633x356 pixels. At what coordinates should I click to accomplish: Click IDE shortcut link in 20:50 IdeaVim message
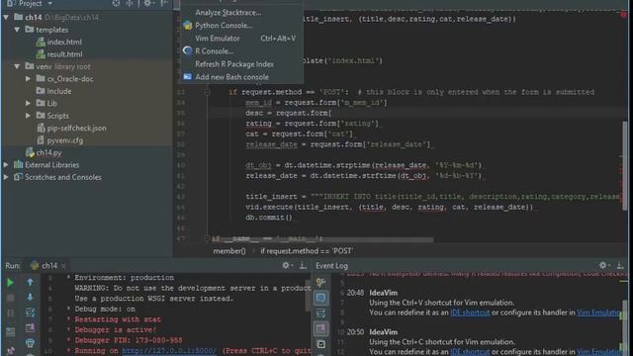tap(470, 352)
